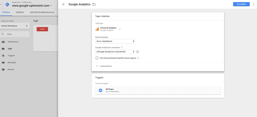Click the All Pages trigger row
This screenshot has height=117, width=257.
(158, 90)
